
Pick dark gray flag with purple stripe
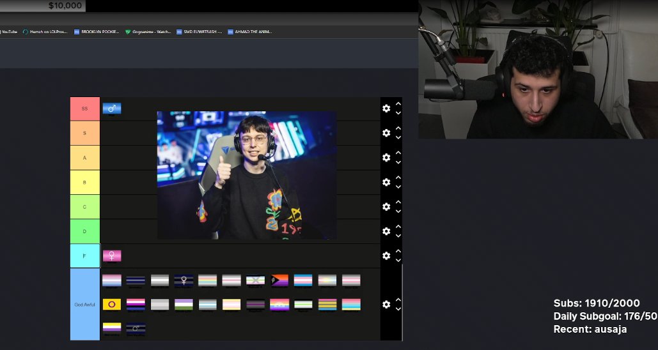coord(256,304)
